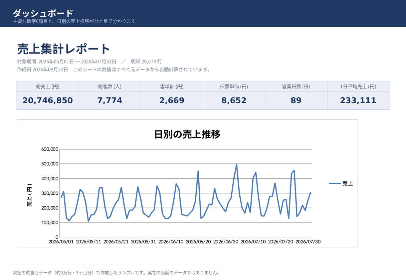Viewport: 406px width, 280px height.
Task: Select the 客単価 (円) header cell
Action: pos(172,86)
